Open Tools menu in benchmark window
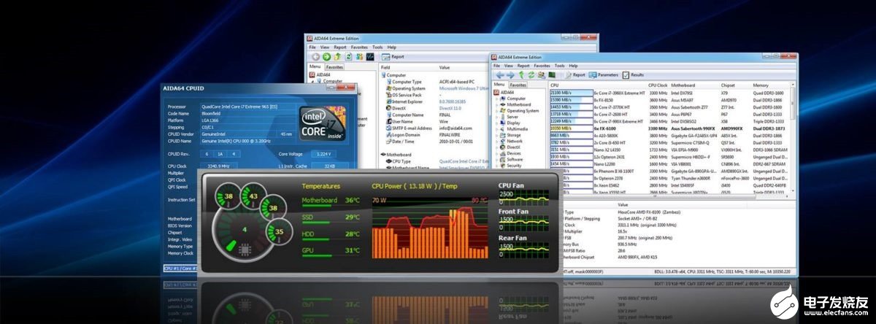The image size is (876, 324). (558, 65)
